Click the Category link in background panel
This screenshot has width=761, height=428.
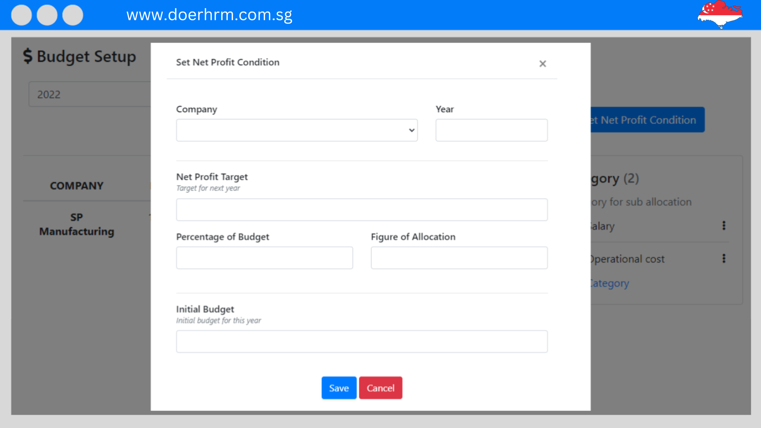click(x=610, y=283)
